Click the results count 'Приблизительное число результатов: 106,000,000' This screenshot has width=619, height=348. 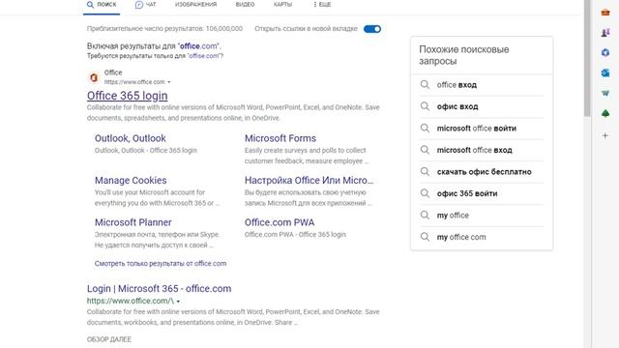[x=164, y=29]
